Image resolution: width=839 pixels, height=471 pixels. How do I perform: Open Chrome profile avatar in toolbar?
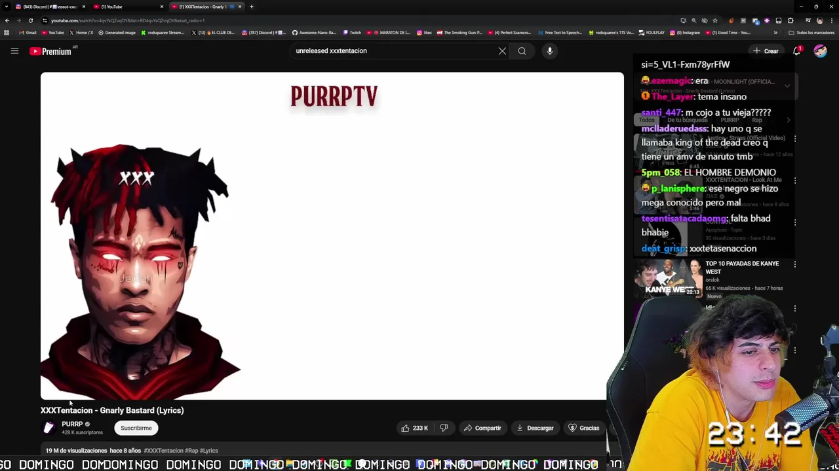(819, 20)
